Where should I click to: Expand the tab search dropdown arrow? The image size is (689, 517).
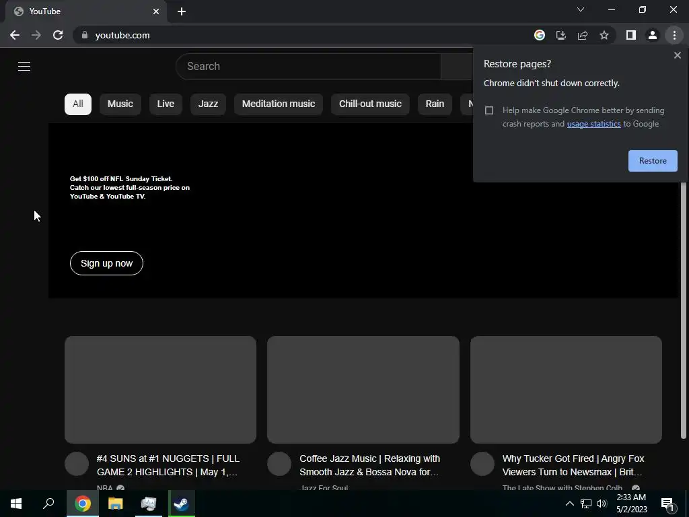tap(581, 9)
